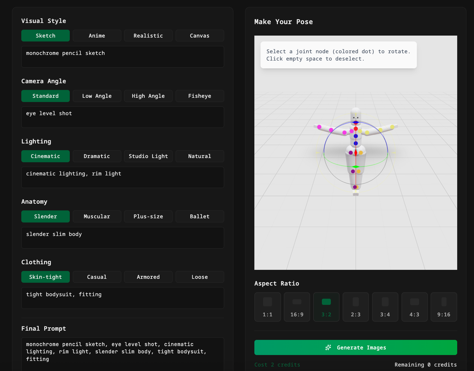
Task: Select Armored clothing option
Action: click(x=148, y=277)
